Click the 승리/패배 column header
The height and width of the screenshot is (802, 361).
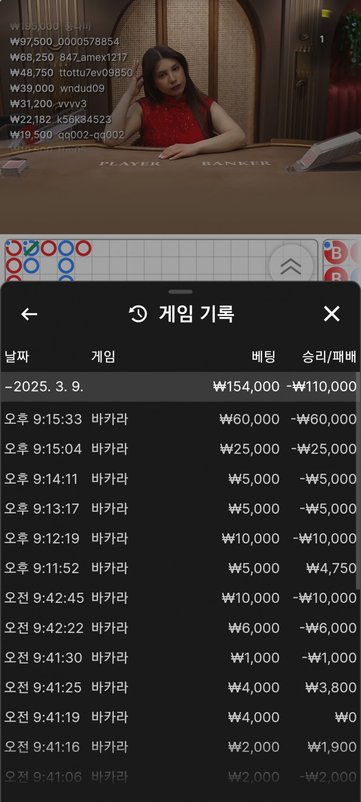pyautogui.click(x=329, y=356)
